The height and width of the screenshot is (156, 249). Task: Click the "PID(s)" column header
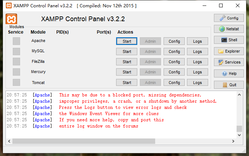pos(62,32)
